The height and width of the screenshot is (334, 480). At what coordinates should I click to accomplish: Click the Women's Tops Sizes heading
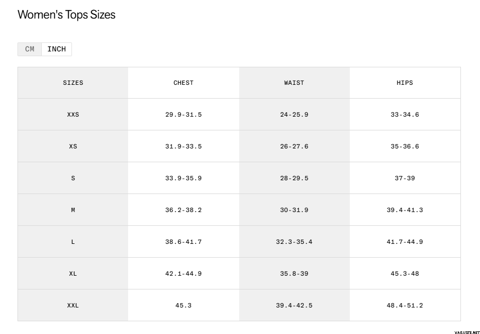tap(67, 15)
